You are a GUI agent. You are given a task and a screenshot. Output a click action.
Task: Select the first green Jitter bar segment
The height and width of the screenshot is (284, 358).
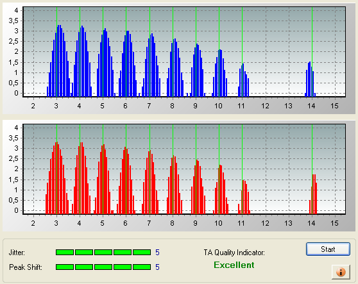65,252
